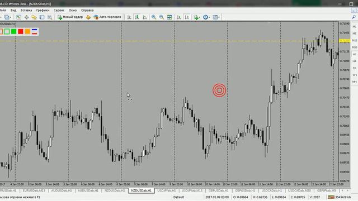The width and height of the screenshot is (358, 201).
Task: Click the 2017.01.09 03:00 status entry
Action: pos(217,197)
